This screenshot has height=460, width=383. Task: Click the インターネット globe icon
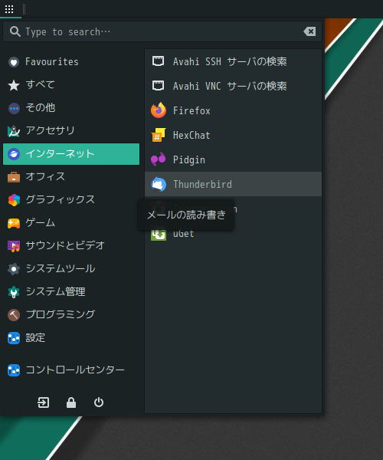pyautogui.click(x=14, y=154)
